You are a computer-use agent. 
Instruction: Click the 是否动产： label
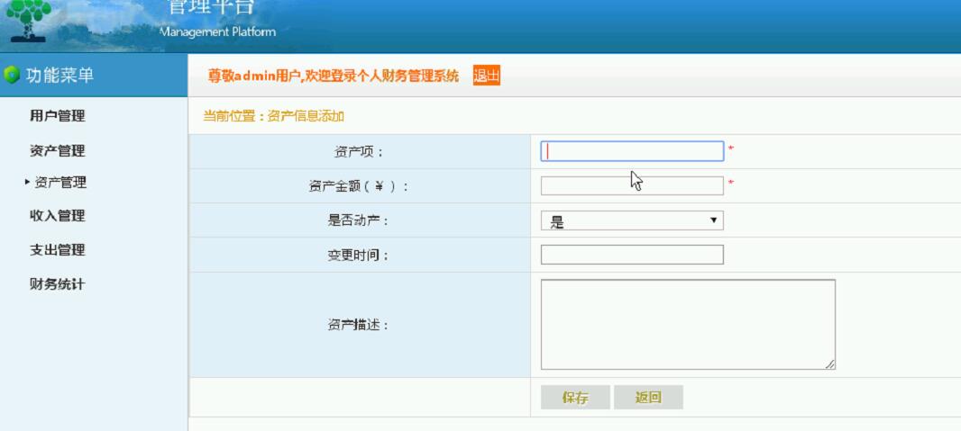pos(359,220)
